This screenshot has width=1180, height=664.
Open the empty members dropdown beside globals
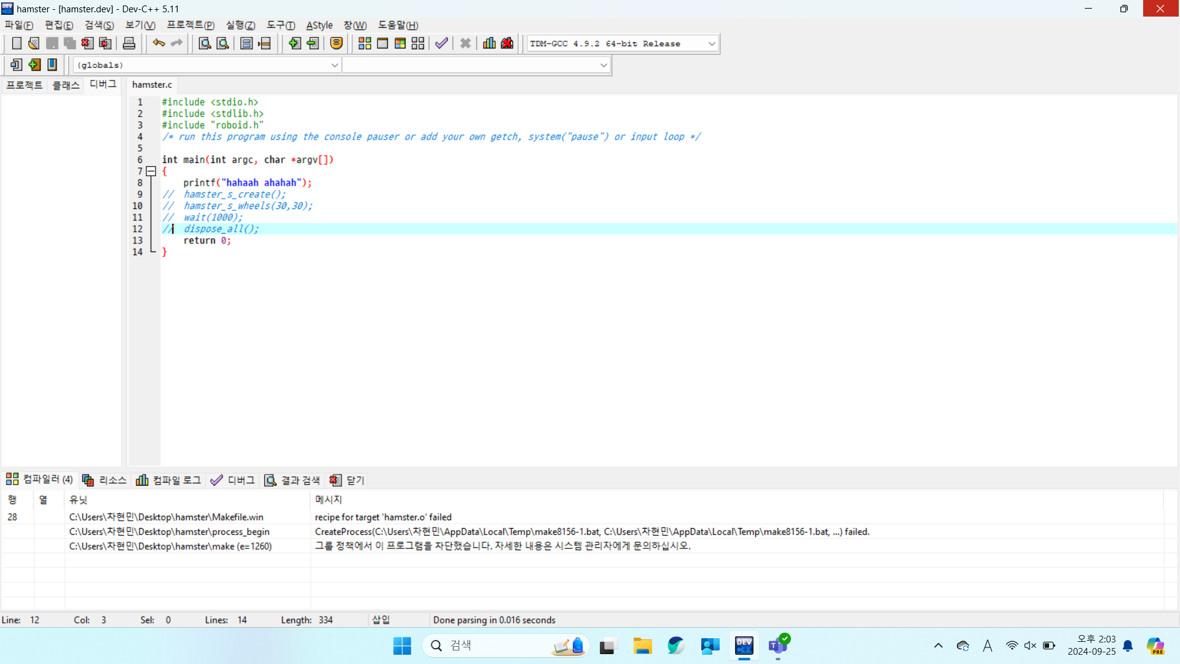tap(603, 65)
